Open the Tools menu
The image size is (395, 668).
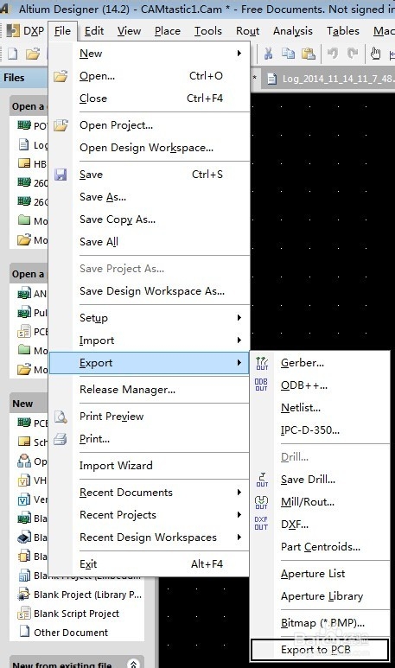click(208, 31)
